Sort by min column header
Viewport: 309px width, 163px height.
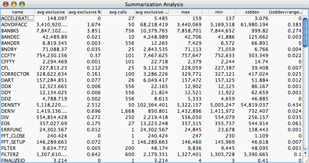(219, 12)
